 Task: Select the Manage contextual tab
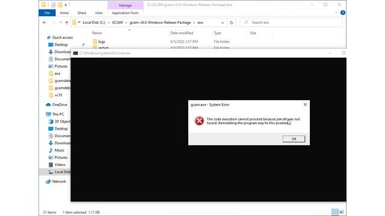point(125,5)
